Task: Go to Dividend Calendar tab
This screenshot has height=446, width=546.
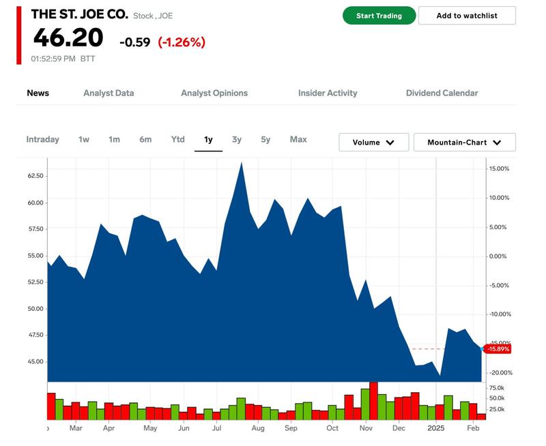Action: 442,93
